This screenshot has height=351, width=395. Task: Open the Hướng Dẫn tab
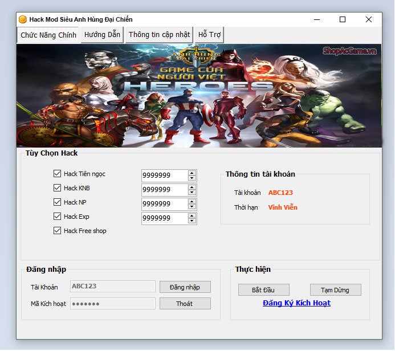102,35
